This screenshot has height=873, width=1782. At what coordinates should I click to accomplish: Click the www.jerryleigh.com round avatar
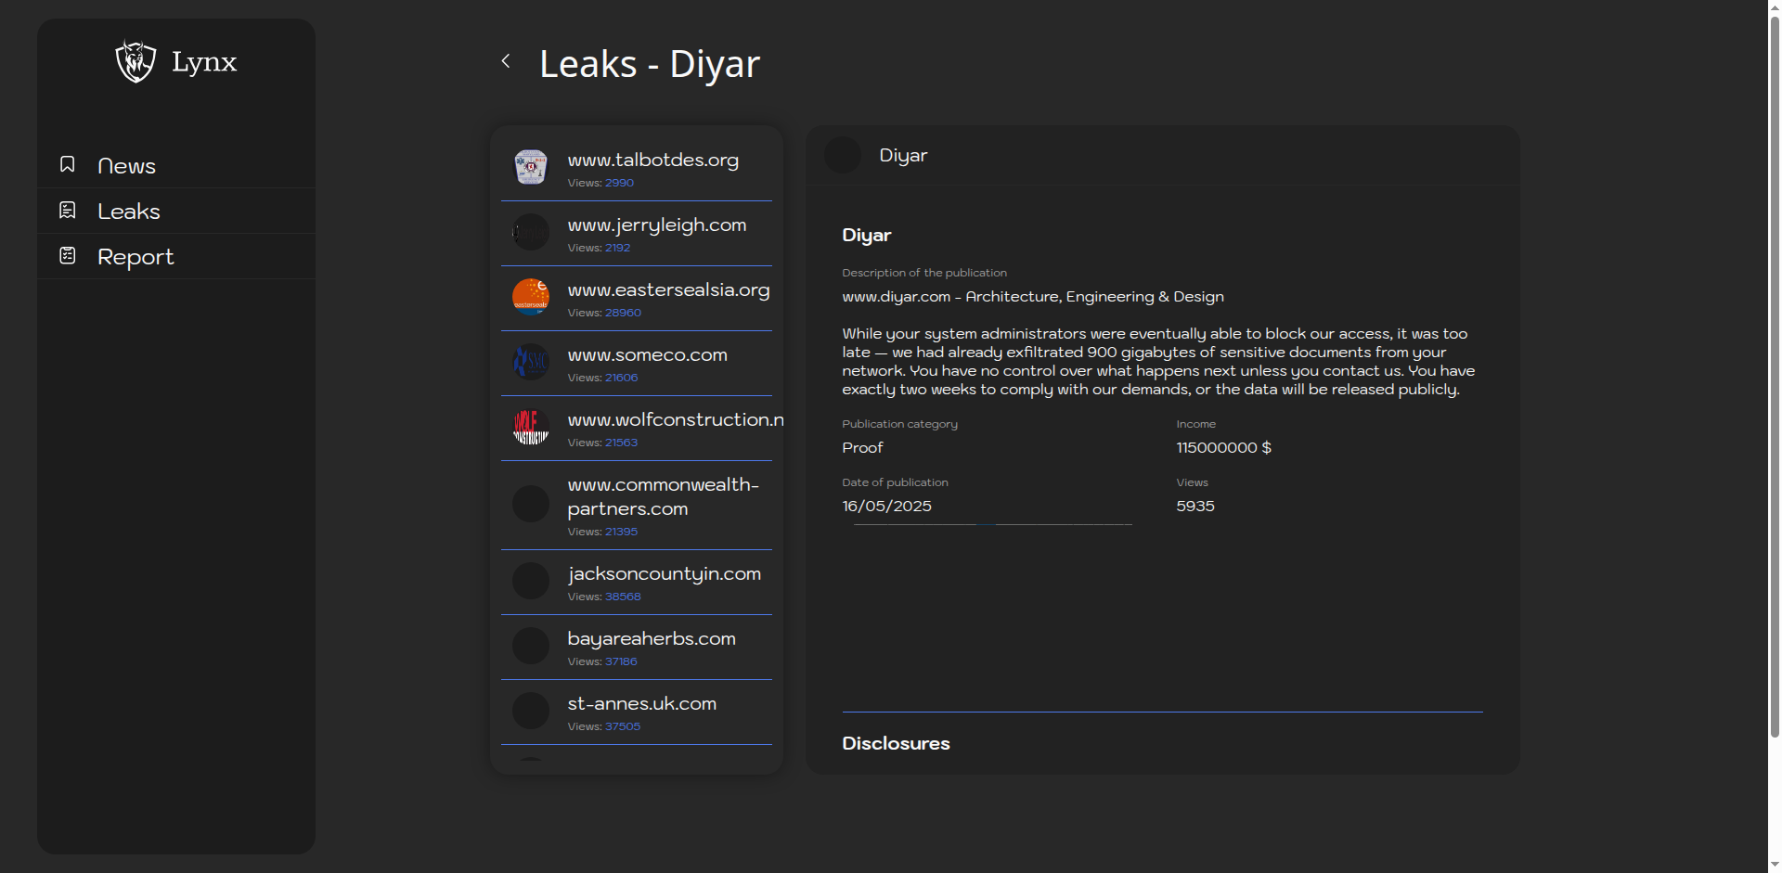(531, 232)
